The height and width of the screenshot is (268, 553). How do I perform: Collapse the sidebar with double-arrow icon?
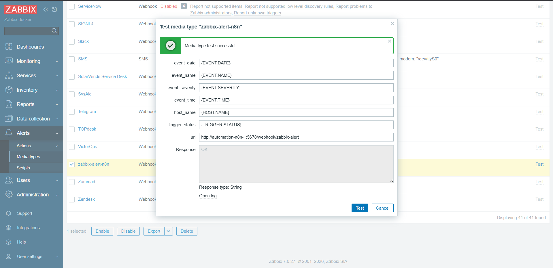tap(46, 9)
